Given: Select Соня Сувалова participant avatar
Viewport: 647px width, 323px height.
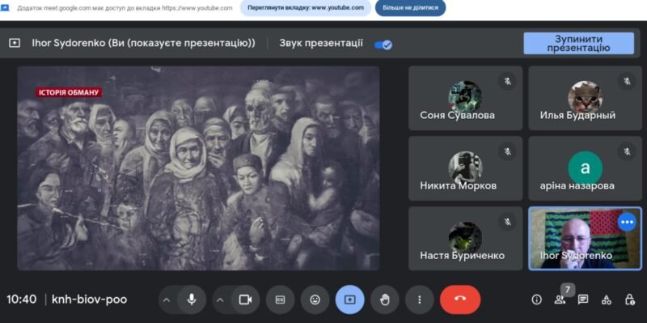Looking at the screenshot, I should coord(466,97).
